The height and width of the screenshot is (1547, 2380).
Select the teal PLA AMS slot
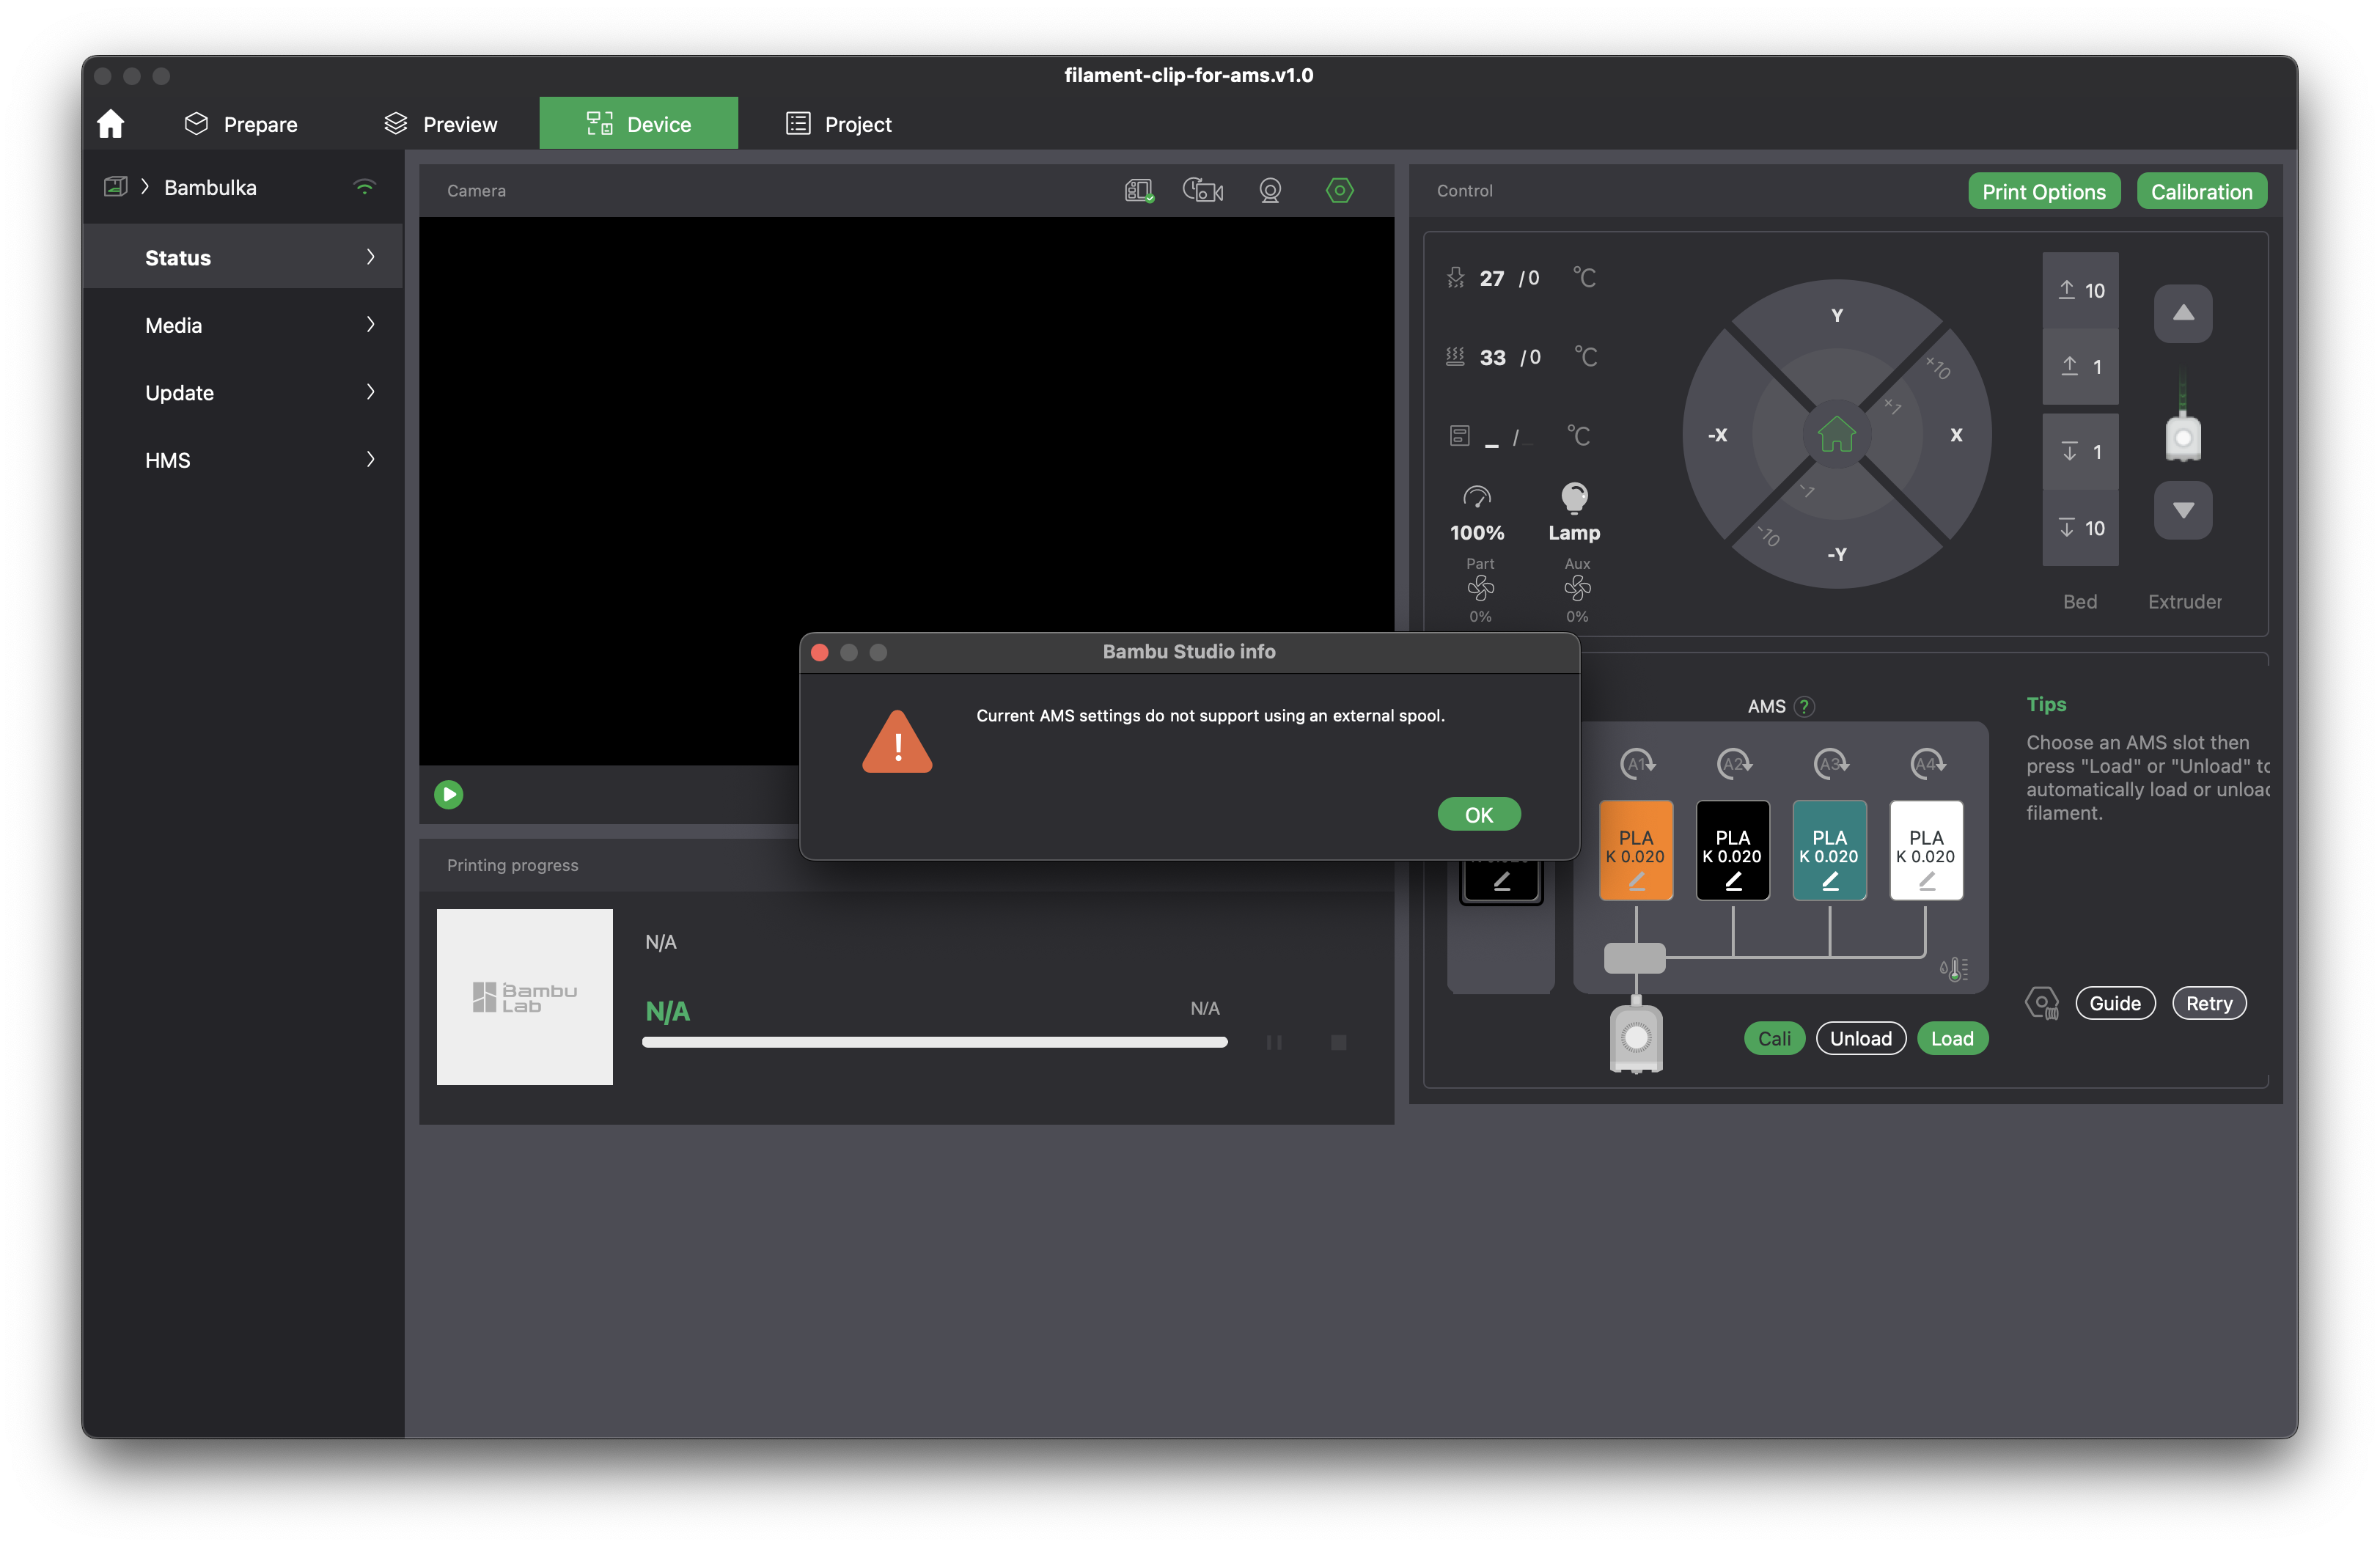(x=1829, y=849)
